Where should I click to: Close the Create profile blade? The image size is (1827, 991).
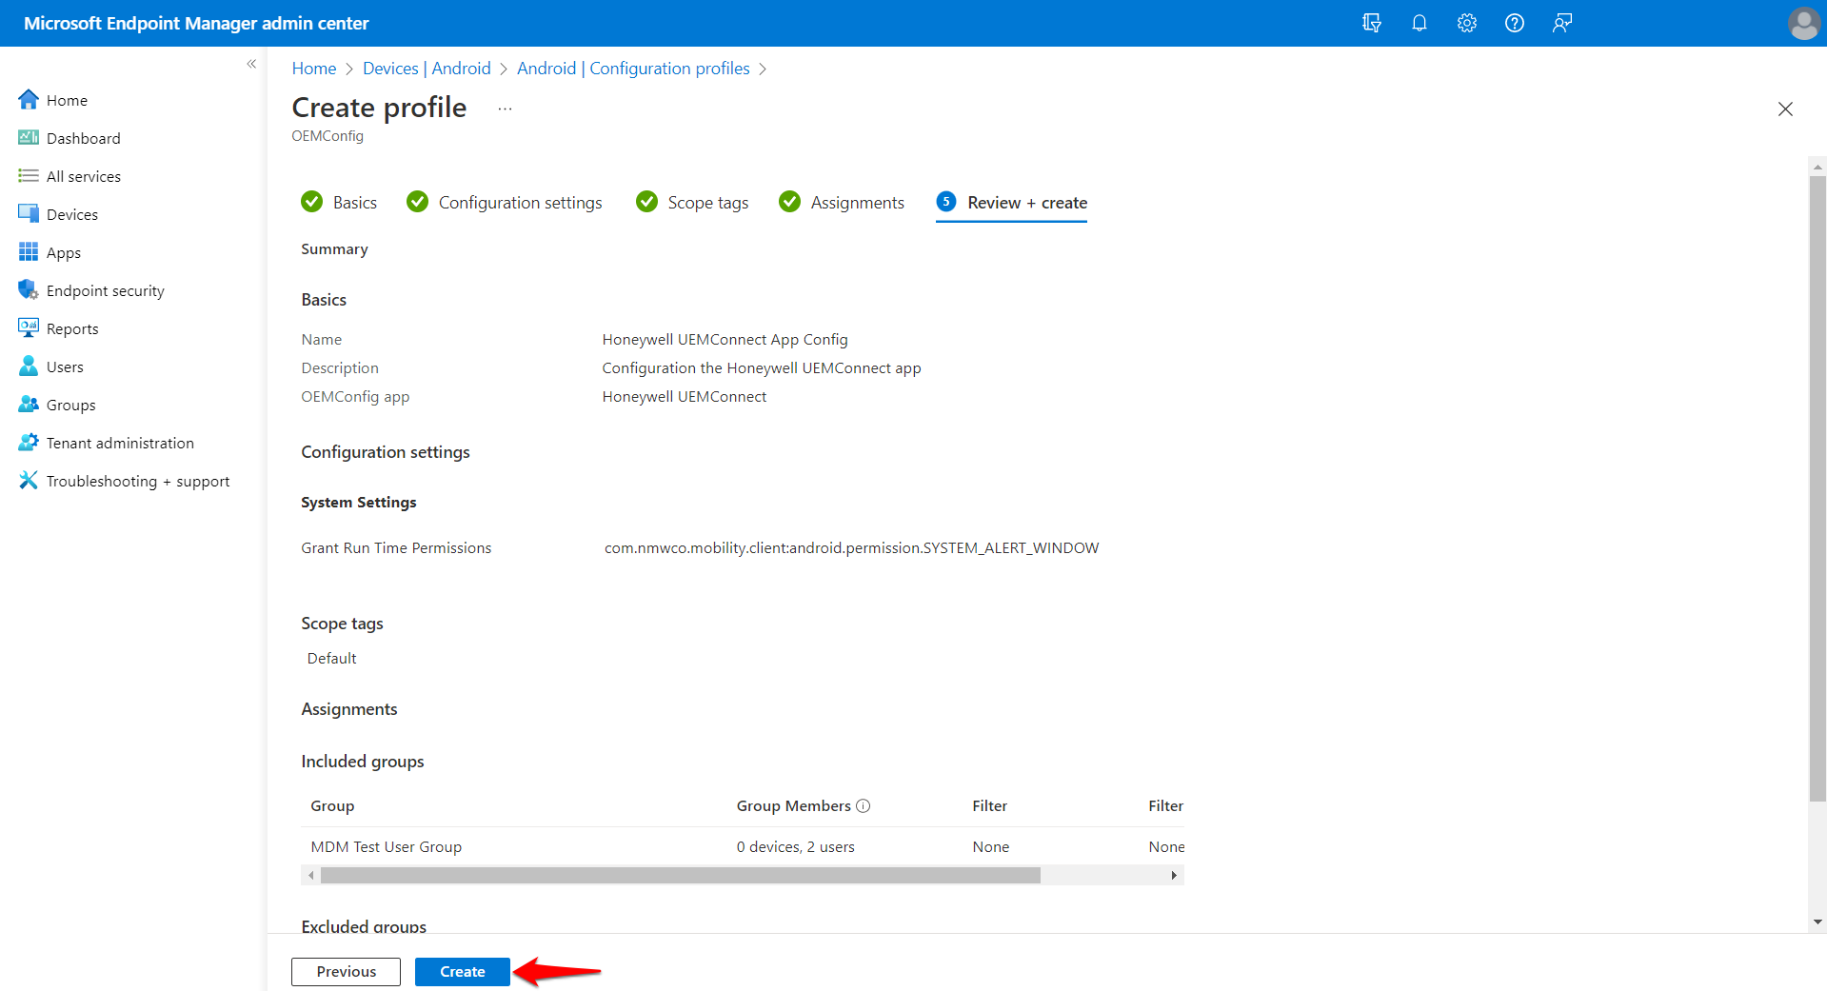(1785, 109)
